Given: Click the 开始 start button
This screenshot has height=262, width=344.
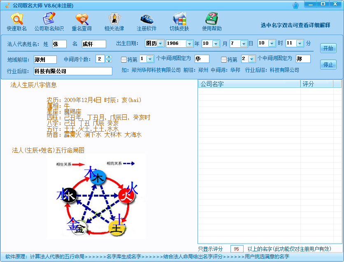Looking at the screenshot, I should [328, 48].
